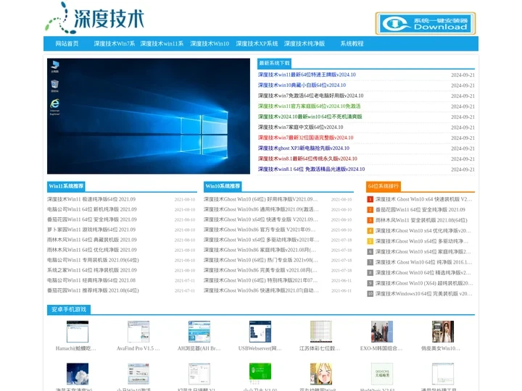Open the 深度技术Win7系 navigation item

(115, 43)
